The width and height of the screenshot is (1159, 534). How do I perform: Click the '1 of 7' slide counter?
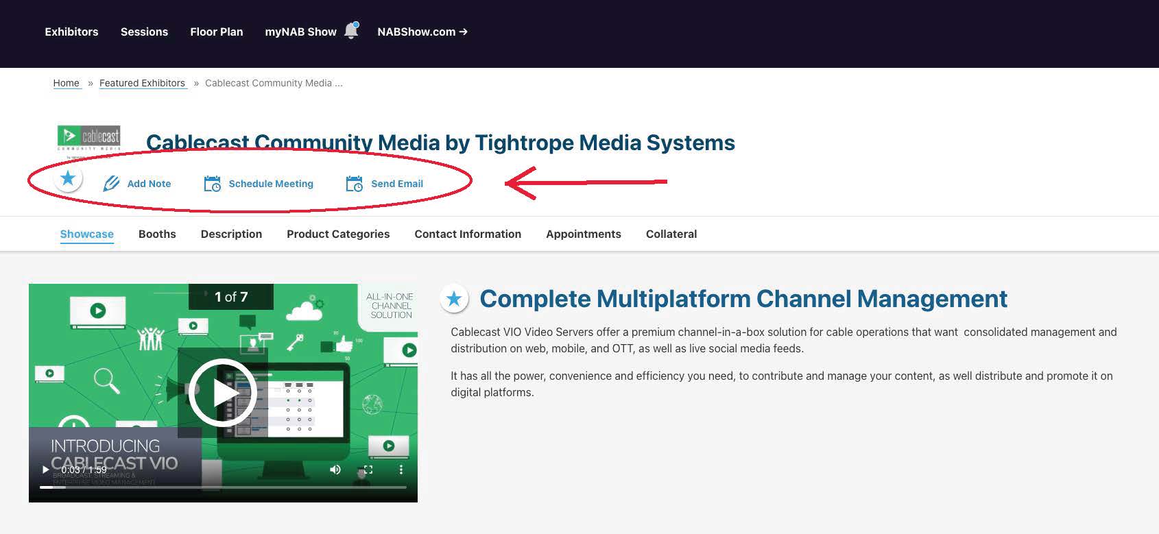(x=231, y=297)
